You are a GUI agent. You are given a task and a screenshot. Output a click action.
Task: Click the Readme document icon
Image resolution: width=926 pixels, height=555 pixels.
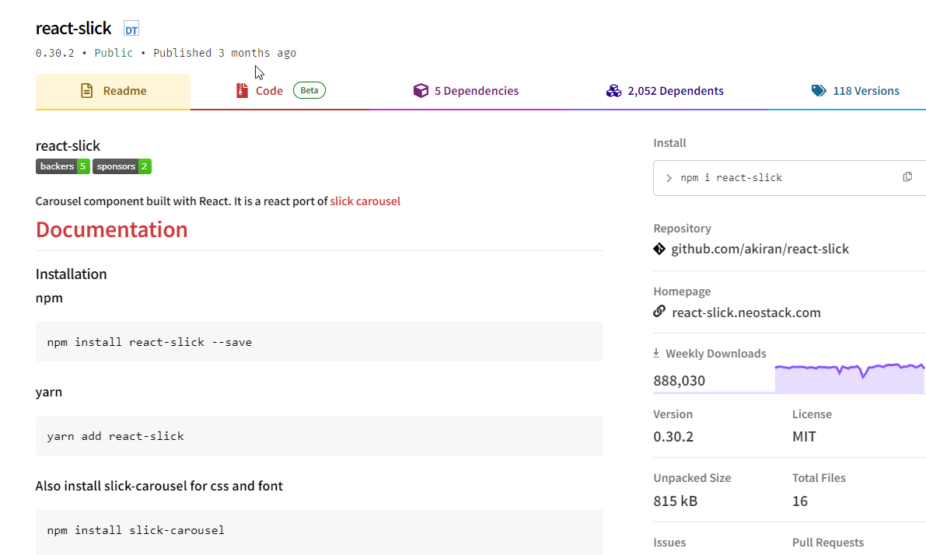tap(87, 90)
